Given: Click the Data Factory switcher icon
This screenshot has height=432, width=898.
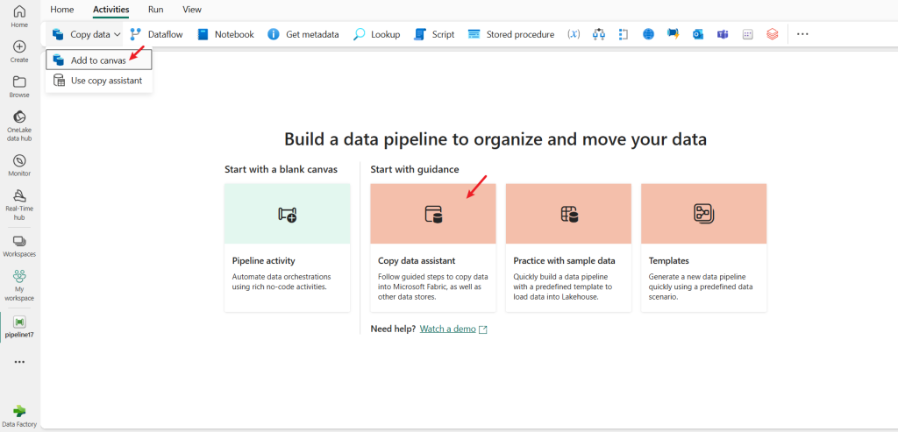Looking at the screenshot, I should (19, 414).
